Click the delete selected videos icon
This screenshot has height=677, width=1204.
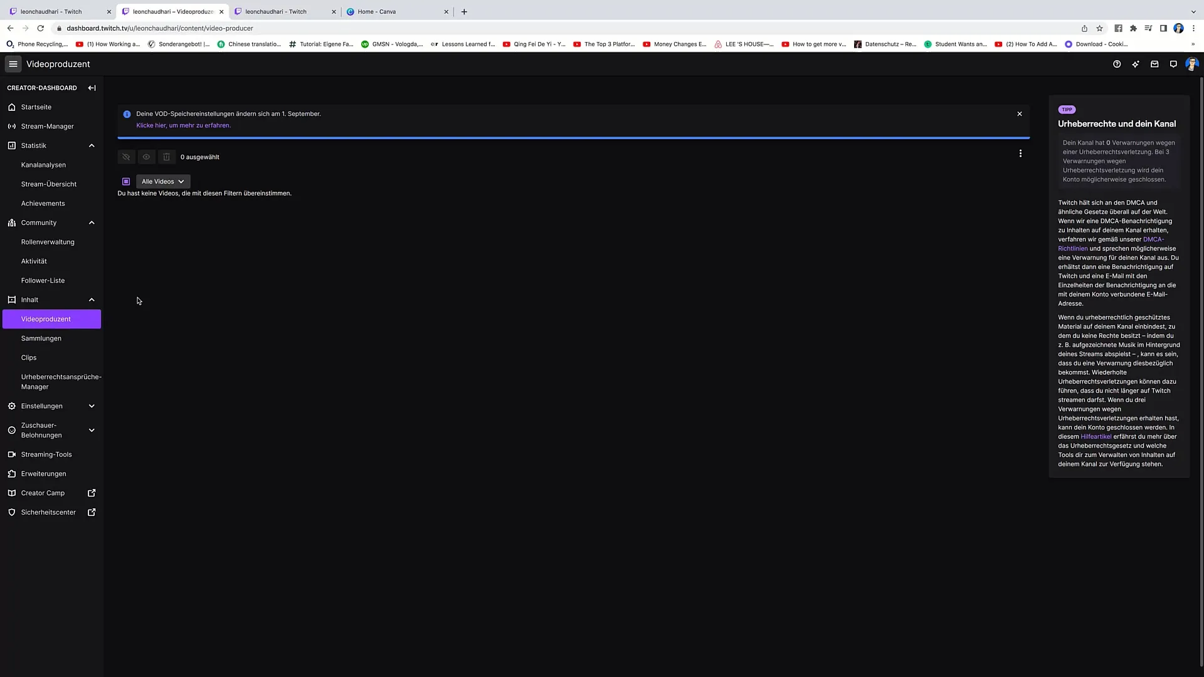[x=166, y=156]
